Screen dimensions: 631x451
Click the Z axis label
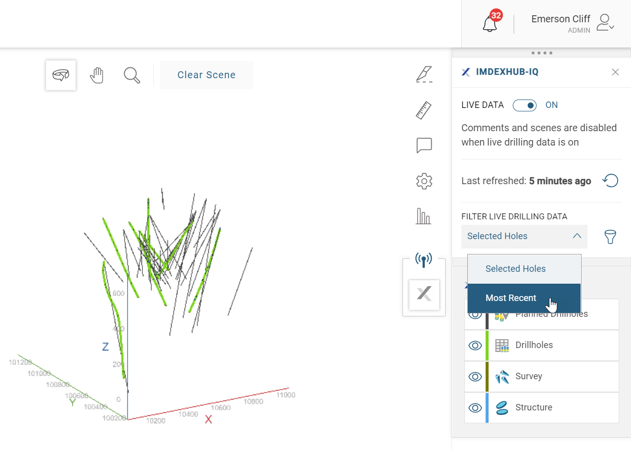105,347
